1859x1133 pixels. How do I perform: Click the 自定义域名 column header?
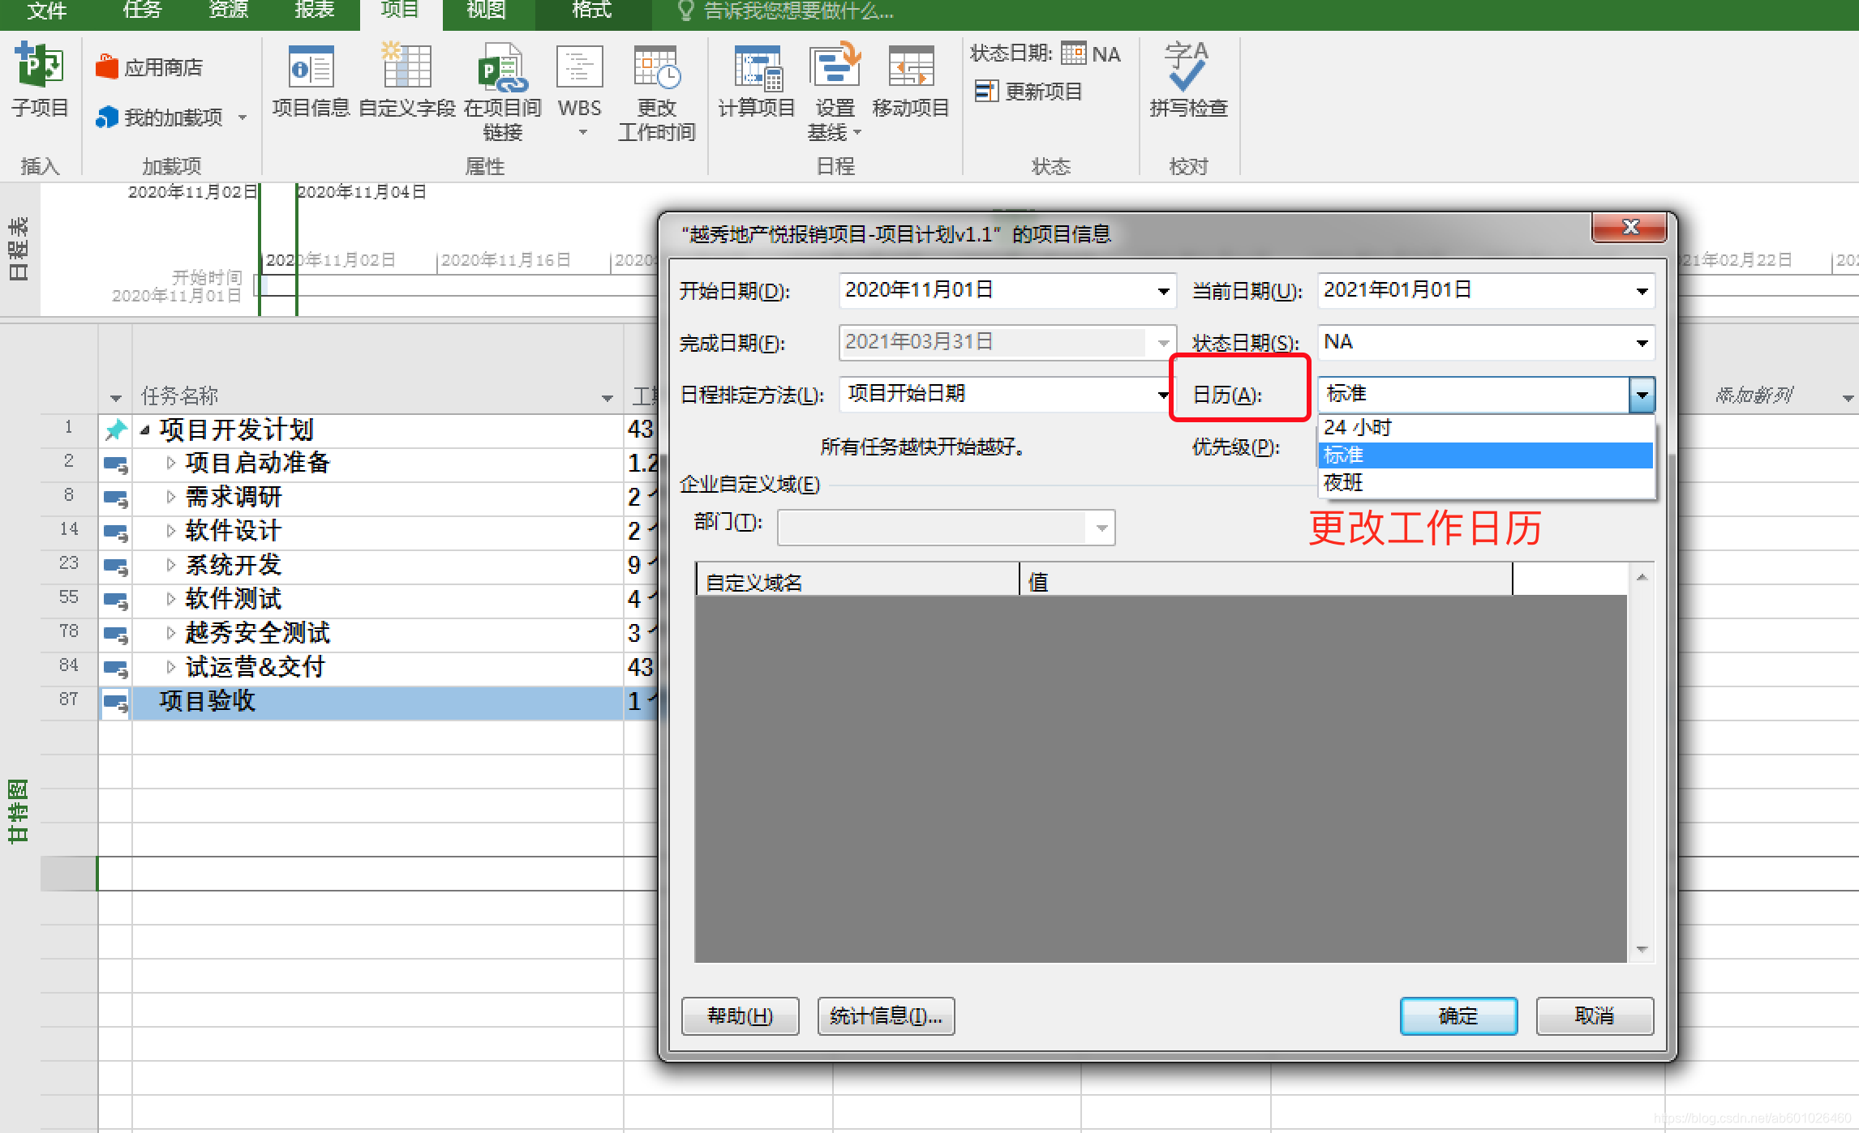(x=857, y=580)
